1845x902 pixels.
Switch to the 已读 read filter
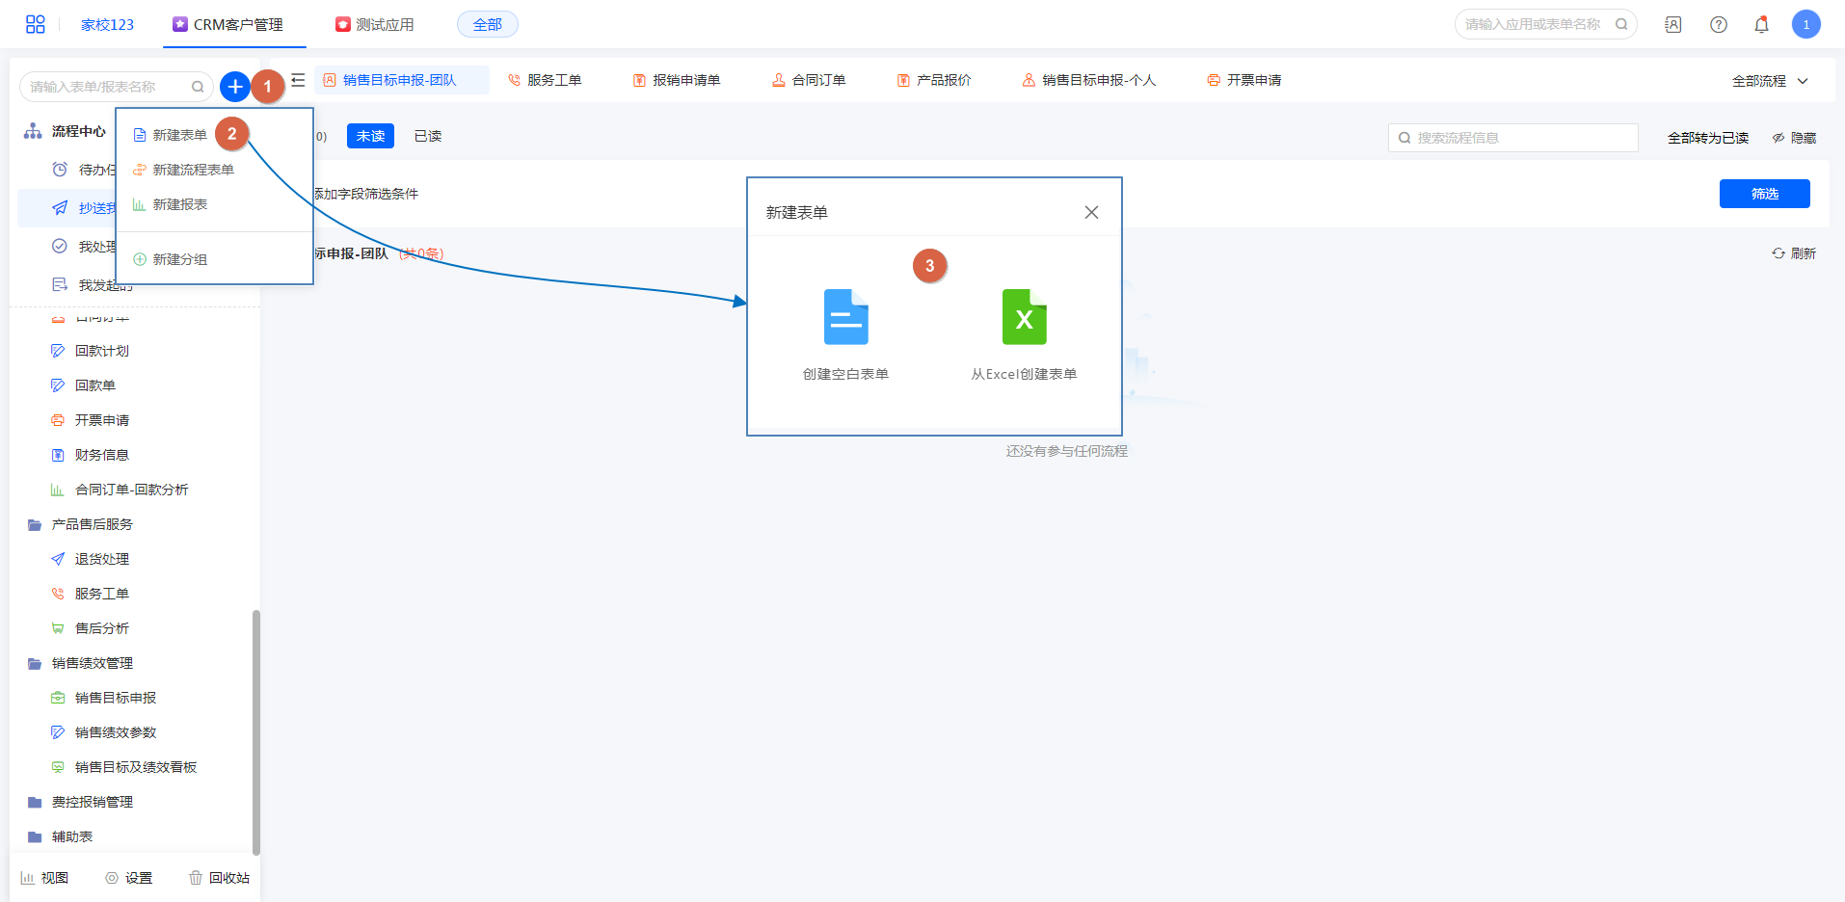(427, 136)
